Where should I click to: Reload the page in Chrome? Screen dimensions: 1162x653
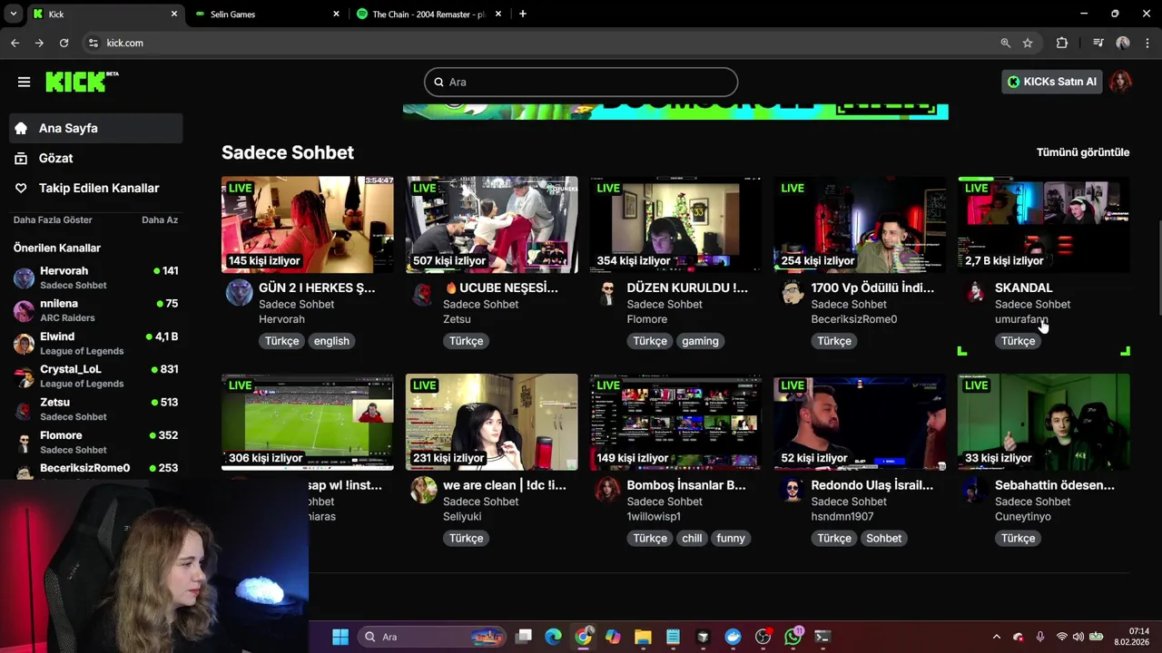[64, 43]
